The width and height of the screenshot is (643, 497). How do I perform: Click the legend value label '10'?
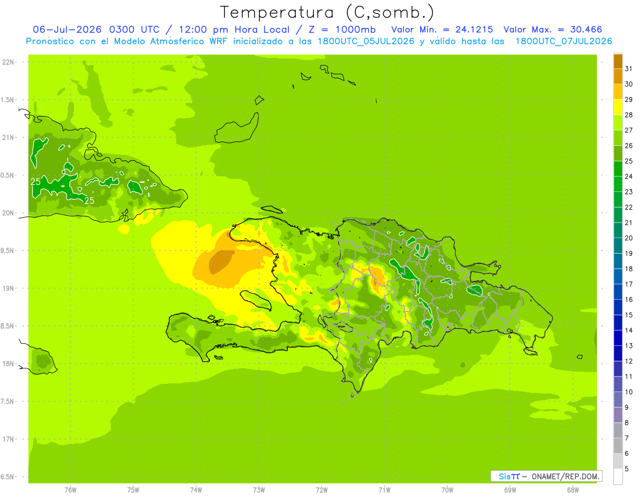[x=629, y=392]
